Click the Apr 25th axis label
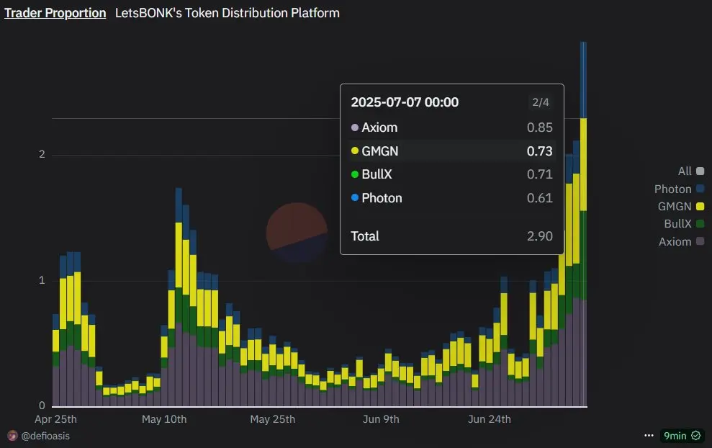712x448 pixels. 55,419
